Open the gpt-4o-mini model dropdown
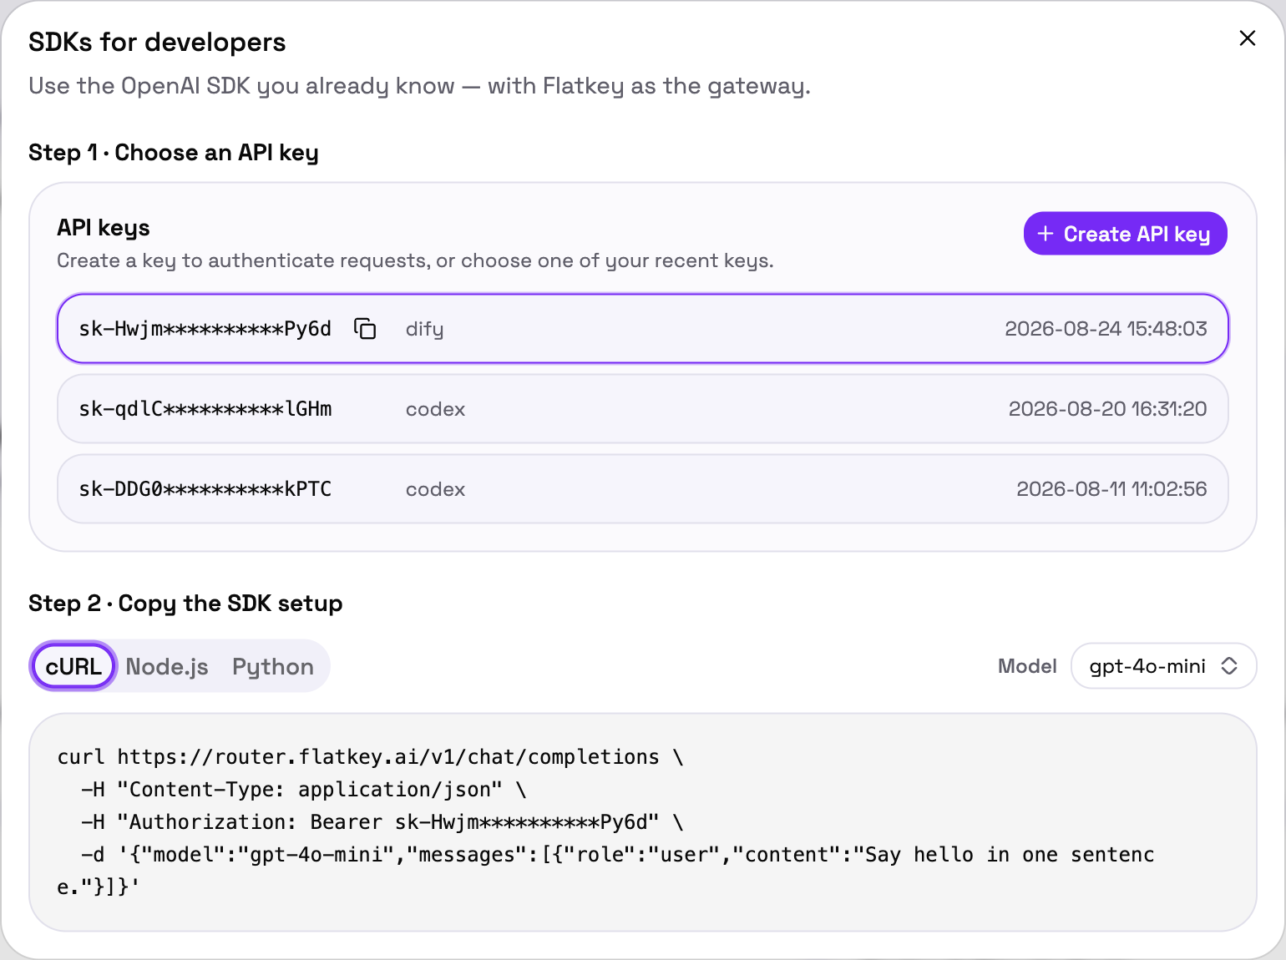The height and width of the screenshot is (960, 1286). click(x=1163, y=666)
